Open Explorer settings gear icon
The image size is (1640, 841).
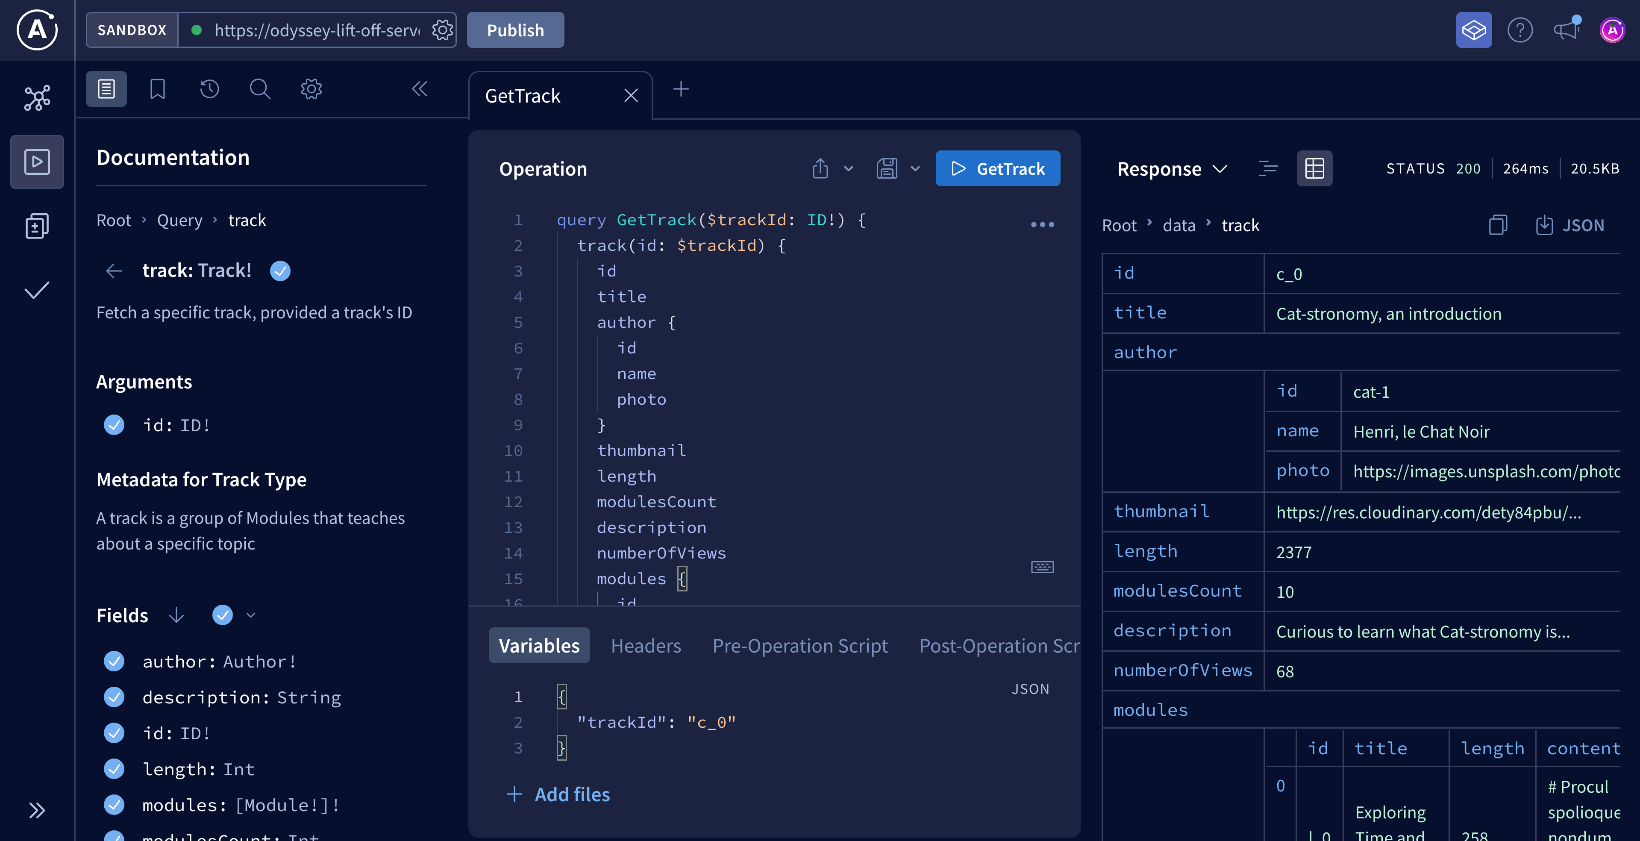[311, 89]
